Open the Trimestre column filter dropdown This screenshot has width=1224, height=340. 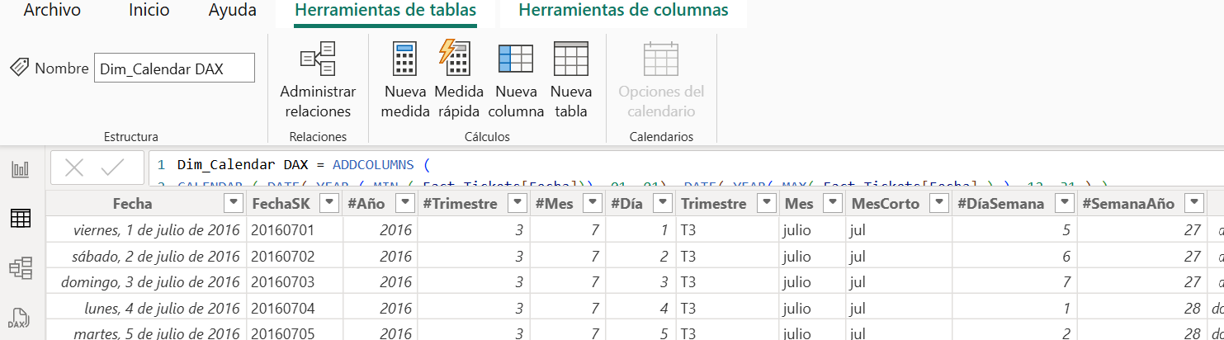[x=767, y=204]
